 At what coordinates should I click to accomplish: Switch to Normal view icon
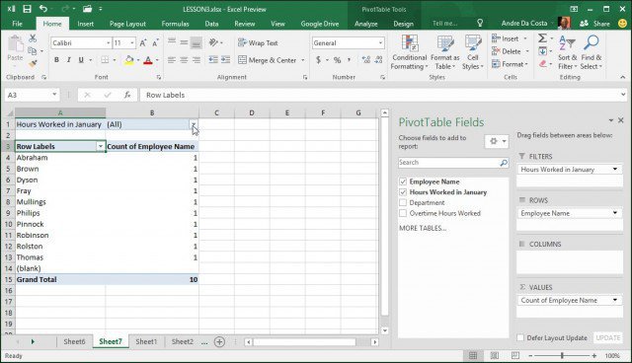[x=473, y=355]
